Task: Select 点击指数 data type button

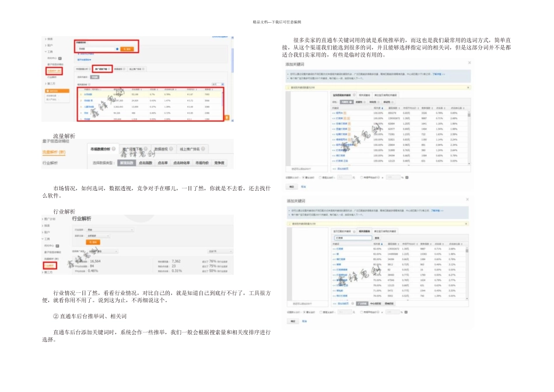Action: pyautogui.click(x=146, y=163)
